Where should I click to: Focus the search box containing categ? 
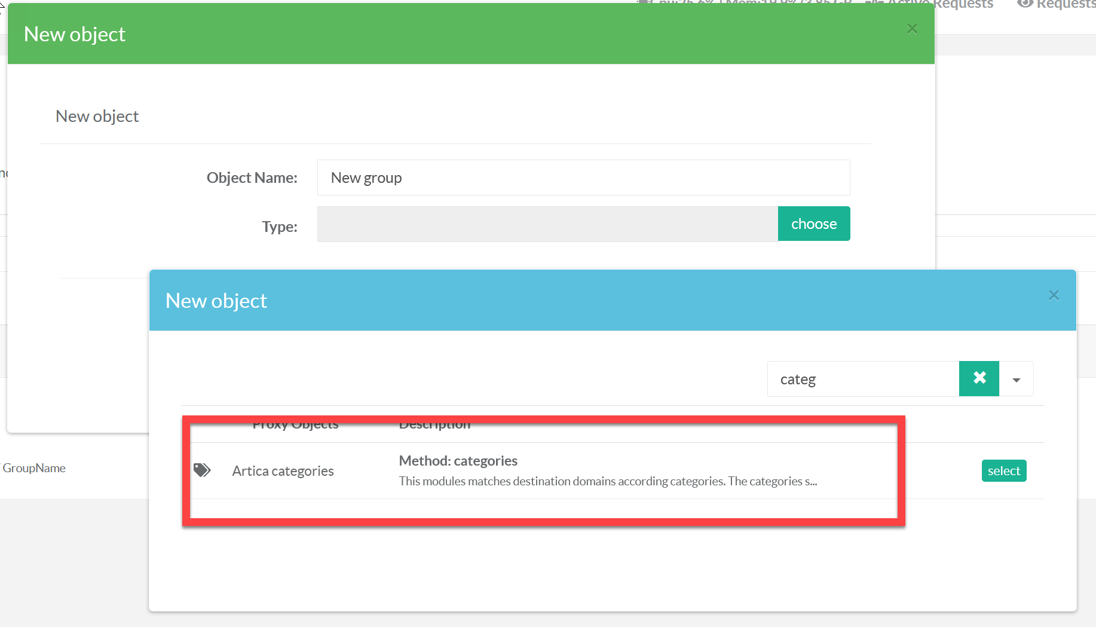[x=862, y=380]
